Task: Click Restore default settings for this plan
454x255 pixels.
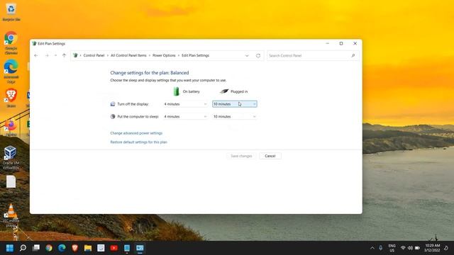Action: 139,142
